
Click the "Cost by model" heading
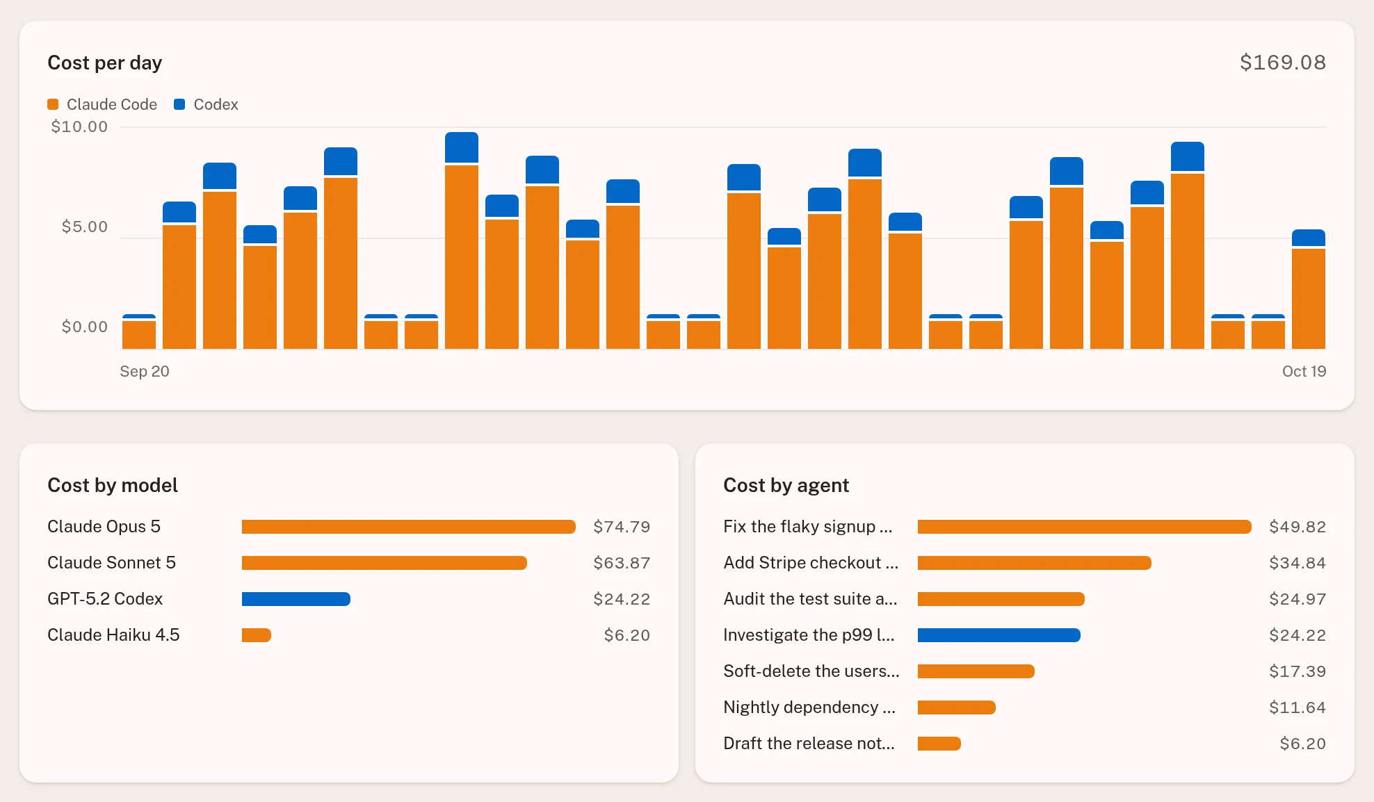(x=113, y=485)
